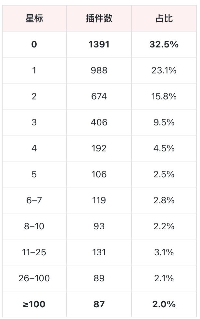Select the 1391 plugin count cell
This screenshot has height=319, width=200.
coord(99,45)
